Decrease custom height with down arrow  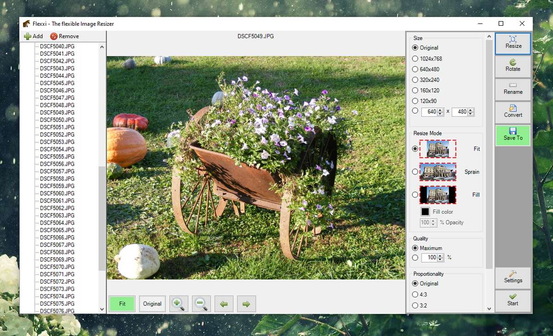click(470, 114)
